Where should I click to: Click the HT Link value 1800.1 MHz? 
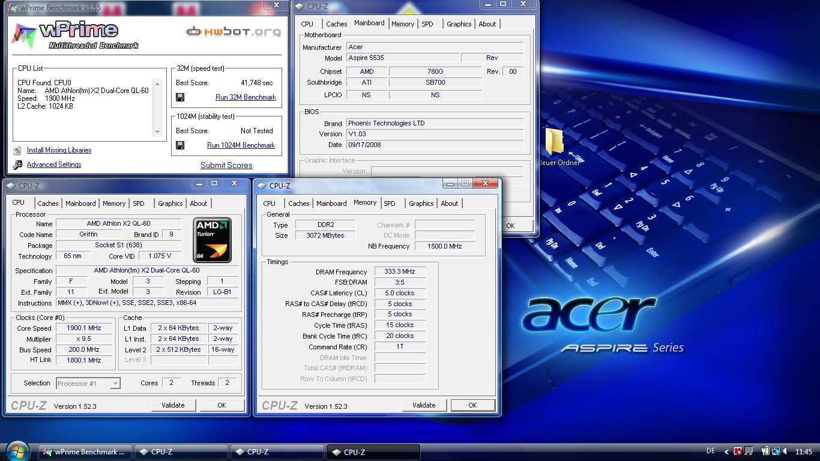click(x=84, y=360)
